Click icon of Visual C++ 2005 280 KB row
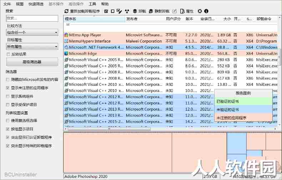 [66, 60]
